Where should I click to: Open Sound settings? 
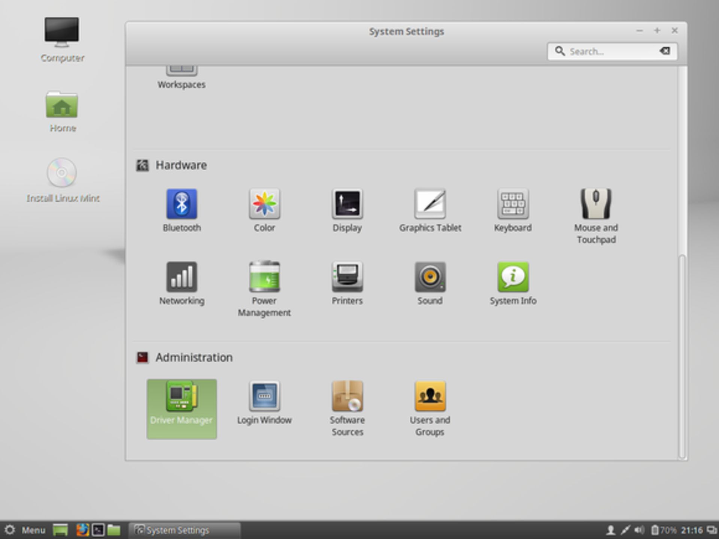[430, 283]
